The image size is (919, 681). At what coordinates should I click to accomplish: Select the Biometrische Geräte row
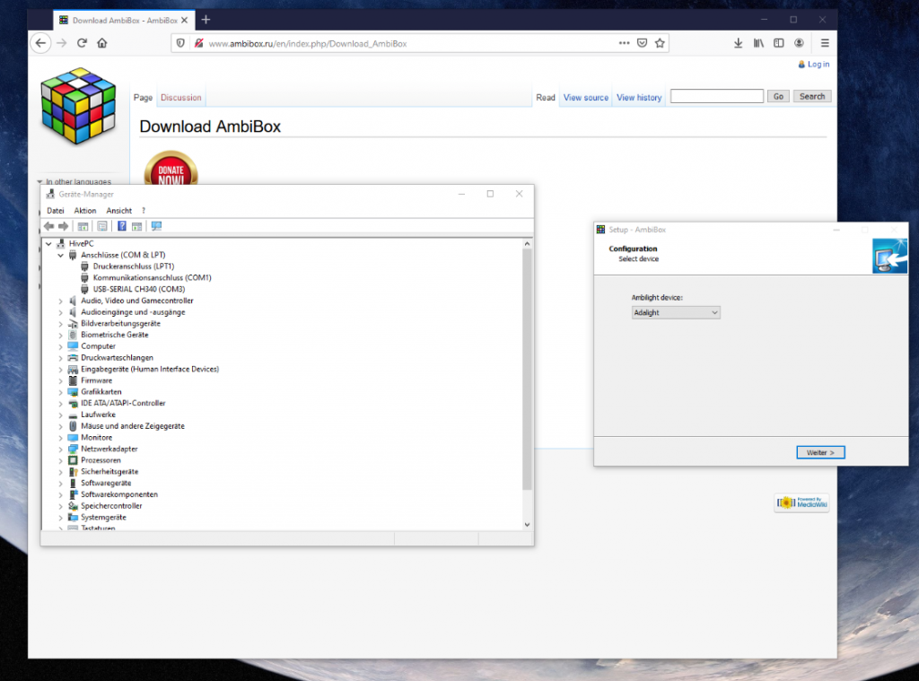(x=114, y=335)
